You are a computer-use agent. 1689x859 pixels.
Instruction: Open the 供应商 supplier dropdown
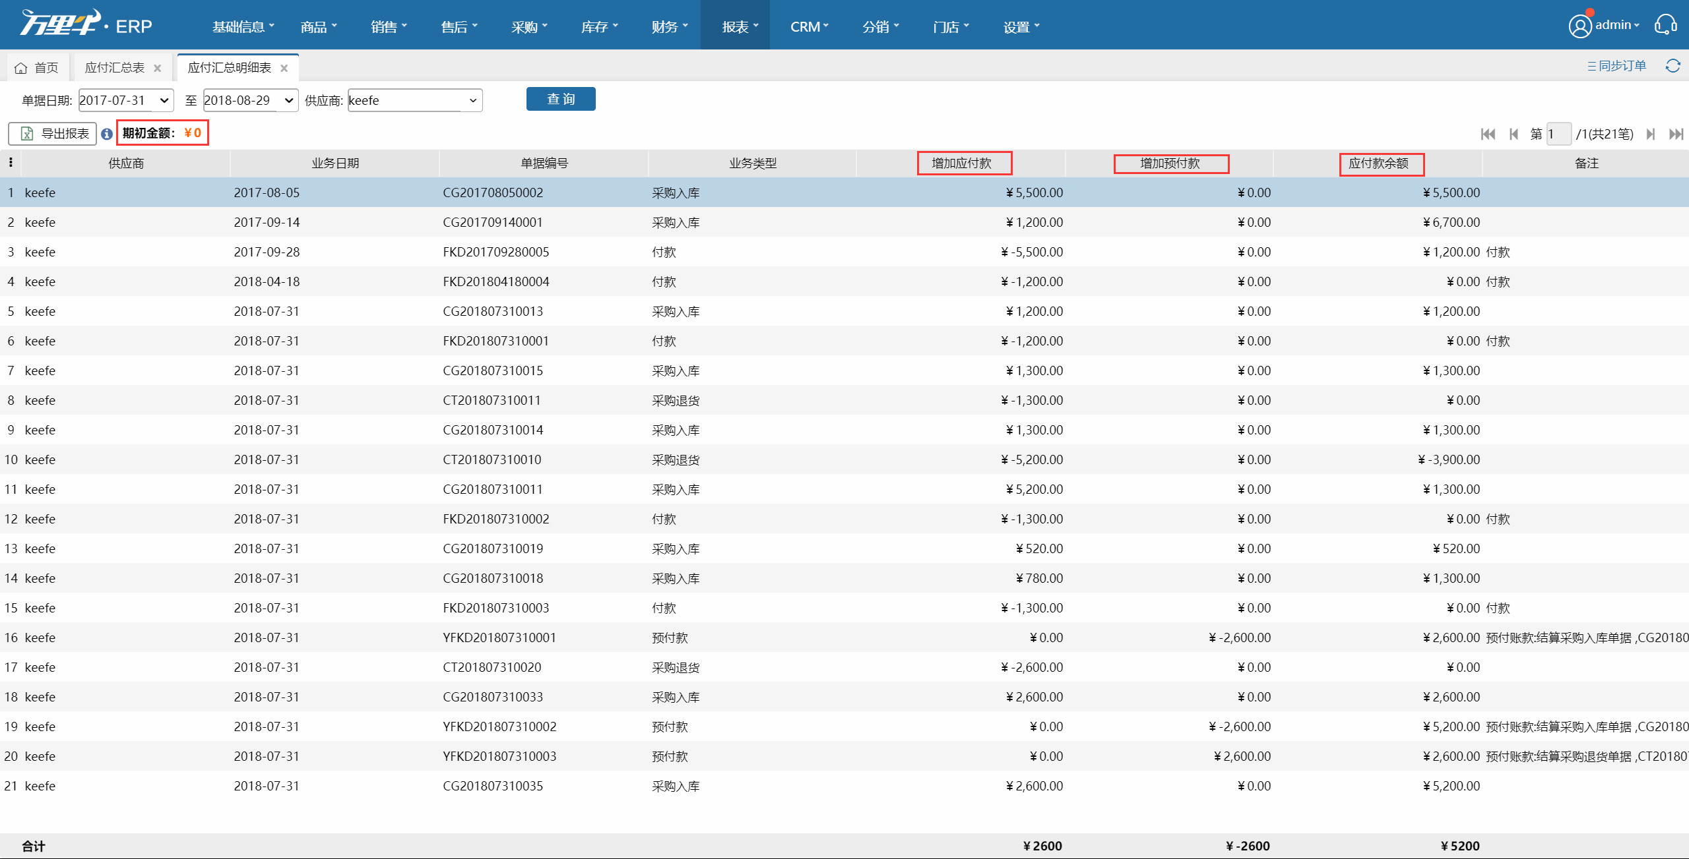click(472, 100)
